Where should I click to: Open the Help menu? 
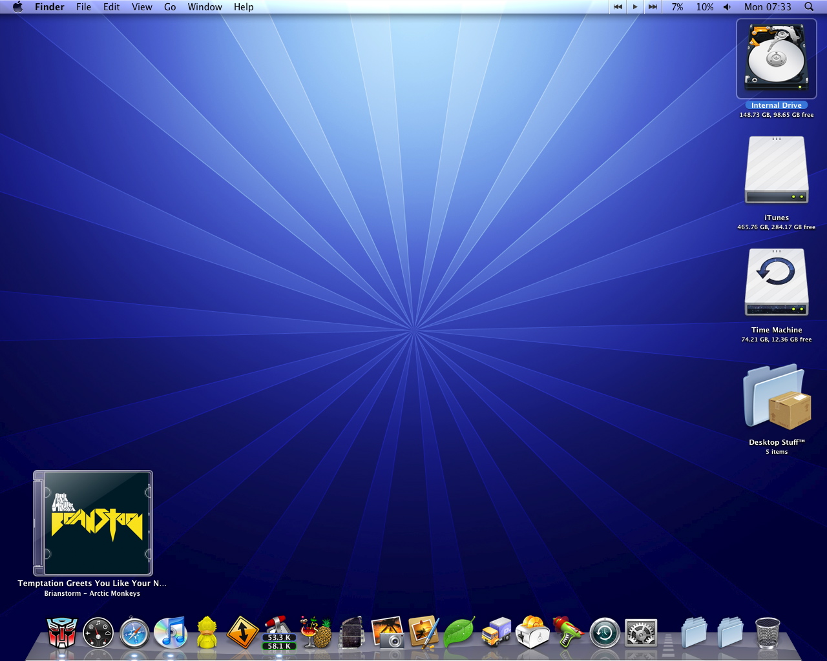coord(244,6)
